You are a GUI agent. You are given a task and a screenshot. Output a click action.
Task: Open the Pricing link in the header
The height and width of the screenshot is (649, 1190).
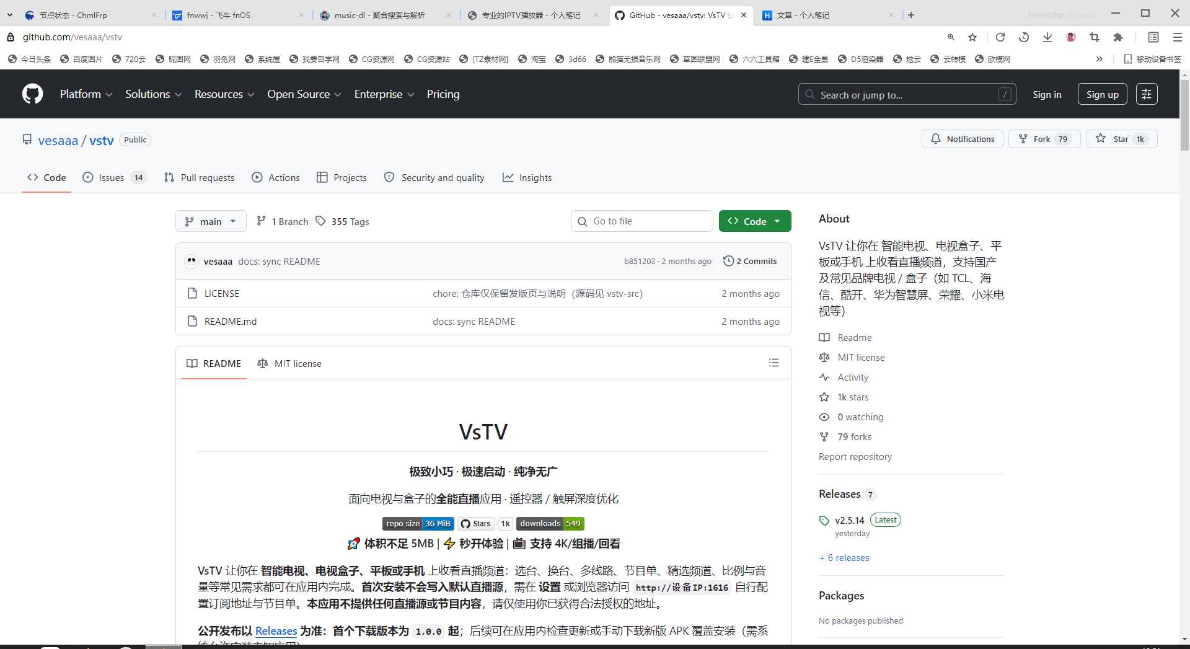(443, 94)
